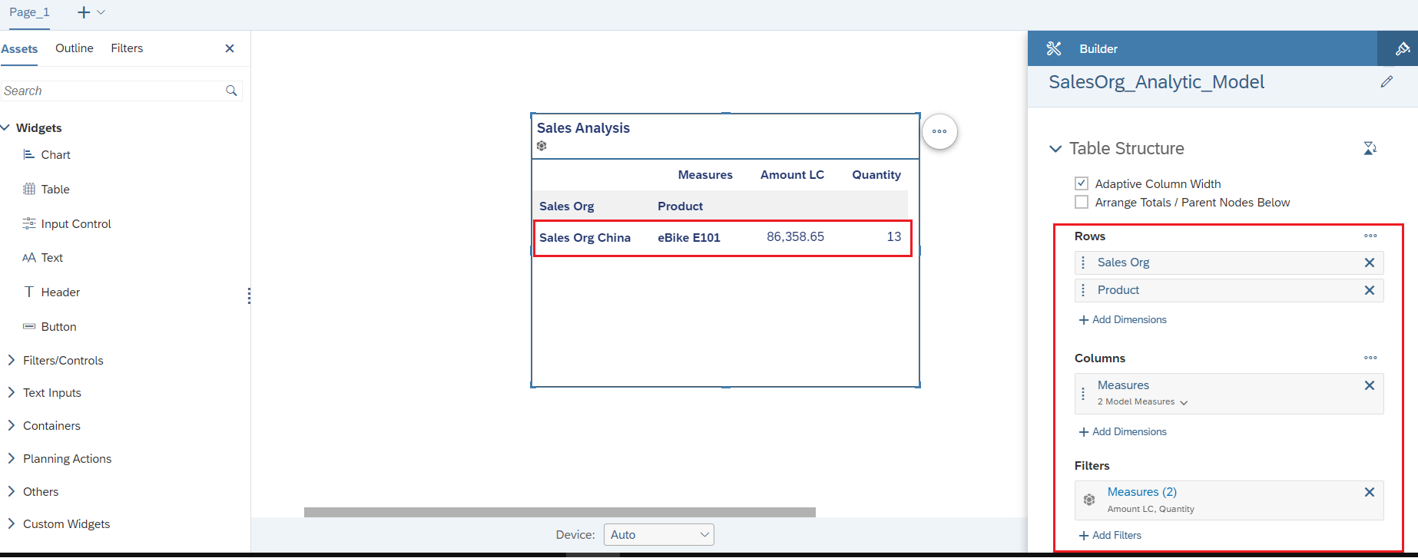The width and height of the screenshot is (1418, 558).
Task: Delete the Measures (2) filter
Action: [x=1369, y=493]
